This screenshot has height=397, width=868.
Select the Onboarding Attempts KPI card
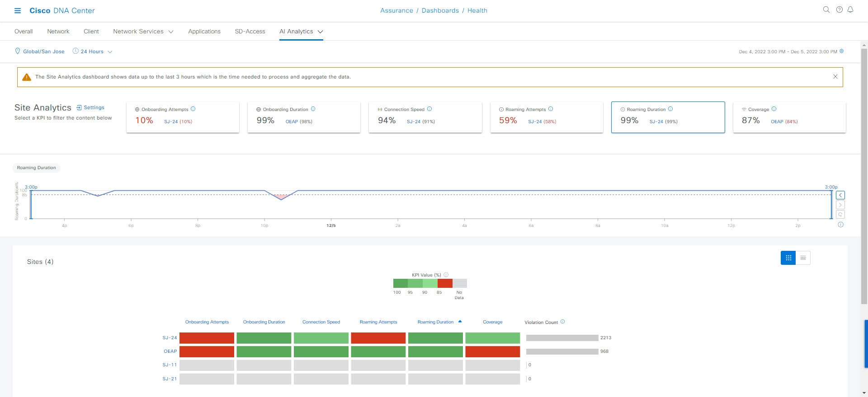pyautogui.click(x=183, y=117)
